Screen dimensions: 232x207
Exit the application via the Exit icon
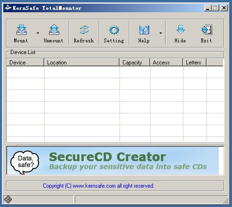pos(207,30)
